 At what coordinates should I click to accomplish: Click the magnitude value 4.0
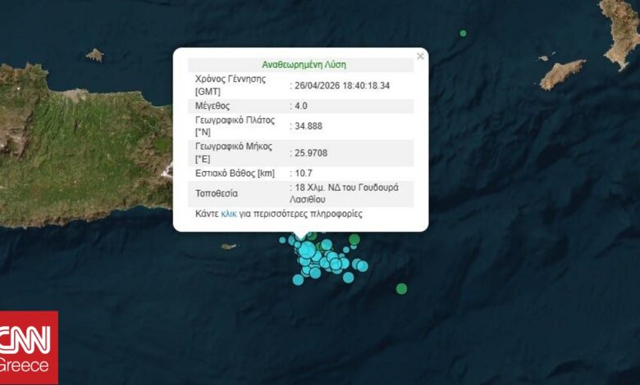303,106
